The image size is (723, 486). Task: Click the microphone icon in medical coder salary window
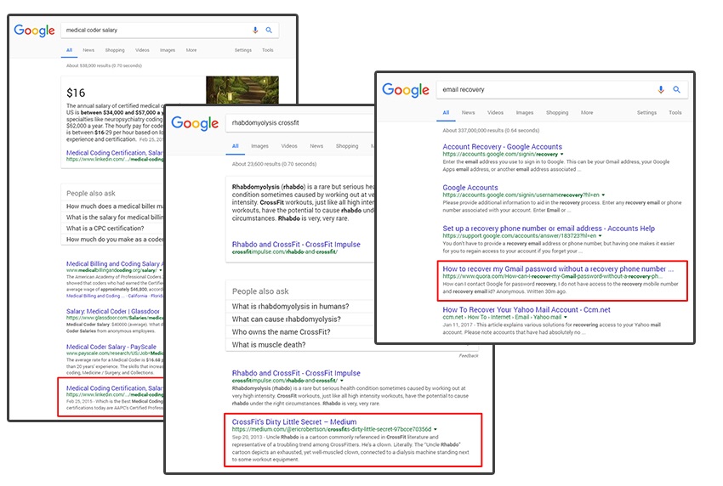[x=255, y=30]
